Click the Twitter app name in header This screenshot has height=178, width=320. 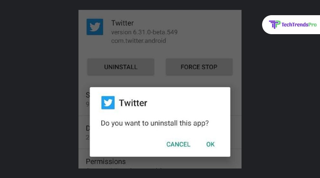coord(122,23)
